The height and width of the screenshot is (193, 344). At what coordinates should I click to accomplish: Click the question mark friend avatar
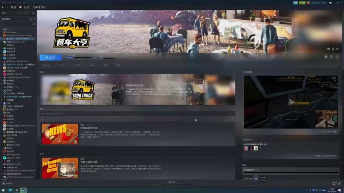coord(261,148)
